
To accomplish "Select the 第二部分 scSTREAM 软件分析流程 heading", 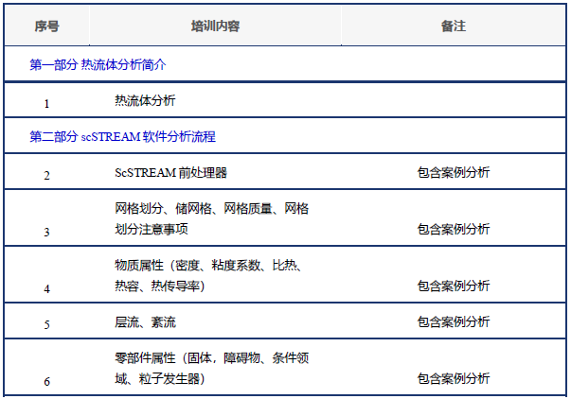I will pyautogui.click(x=122, y=137).
